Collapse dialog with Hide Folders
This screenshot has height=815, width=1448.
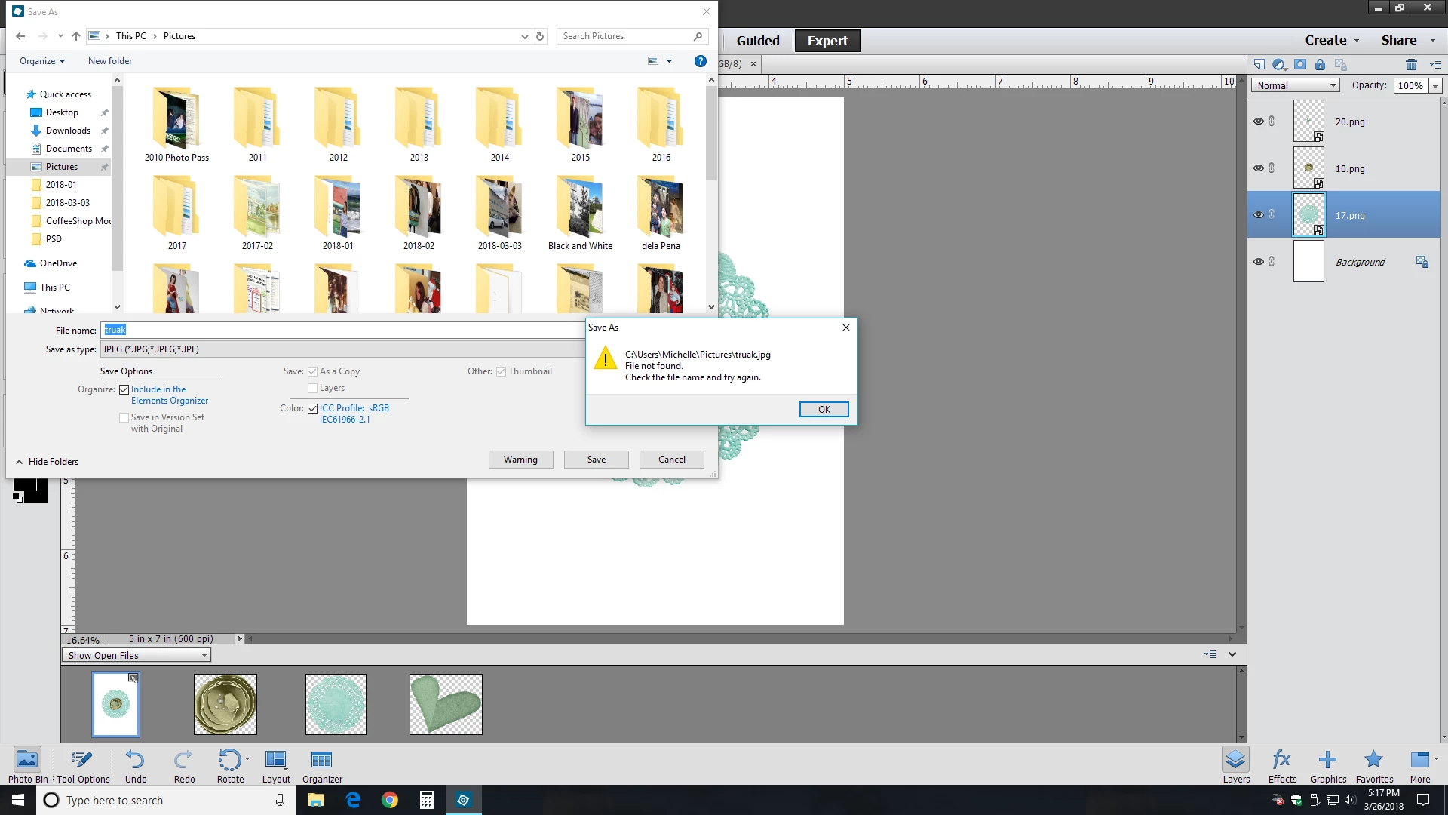[47, 462]
